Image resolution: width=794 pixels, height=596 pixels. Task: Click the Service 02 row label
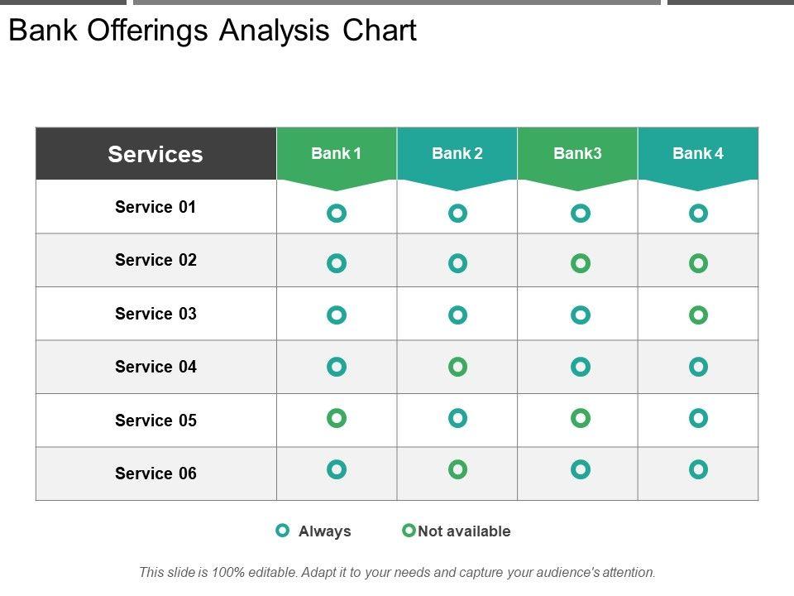click(x=155, y=260)
